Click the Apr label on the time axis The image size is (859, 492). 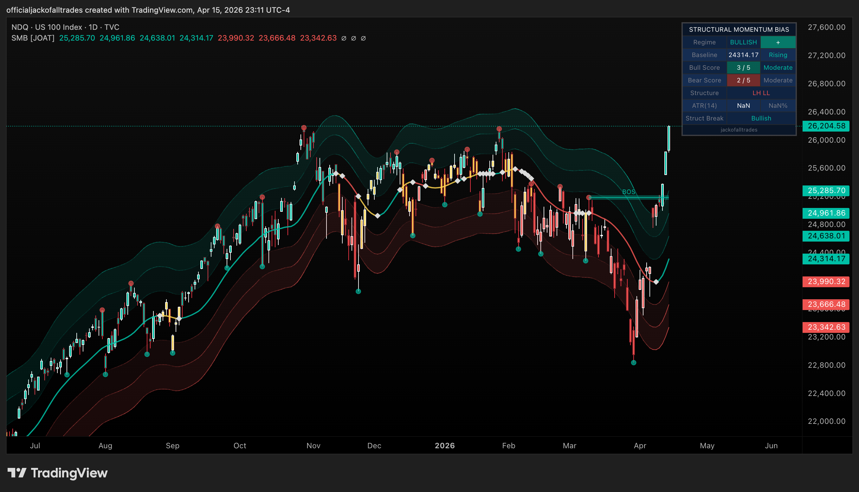pyautogui.click(x=640, y=445)
